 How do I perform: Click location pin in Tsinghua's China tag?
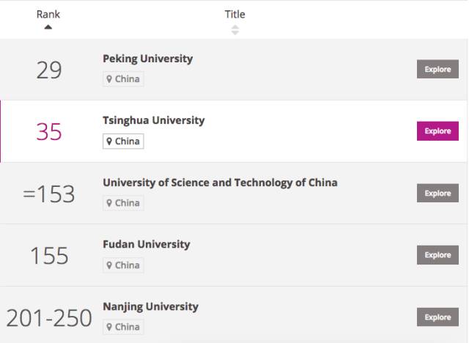click(109, 141)
